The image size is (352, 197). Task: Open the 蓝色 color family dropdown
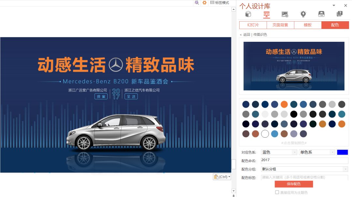coord(279,152)
